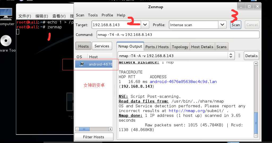Viewport: 272px width, 143px height.
Task: Switch to the Scans tab
Action: coord(222,47)
